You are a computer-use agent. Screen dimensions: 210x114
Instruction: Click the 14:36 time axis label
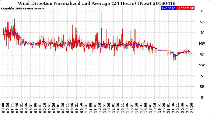click(118, 108)
